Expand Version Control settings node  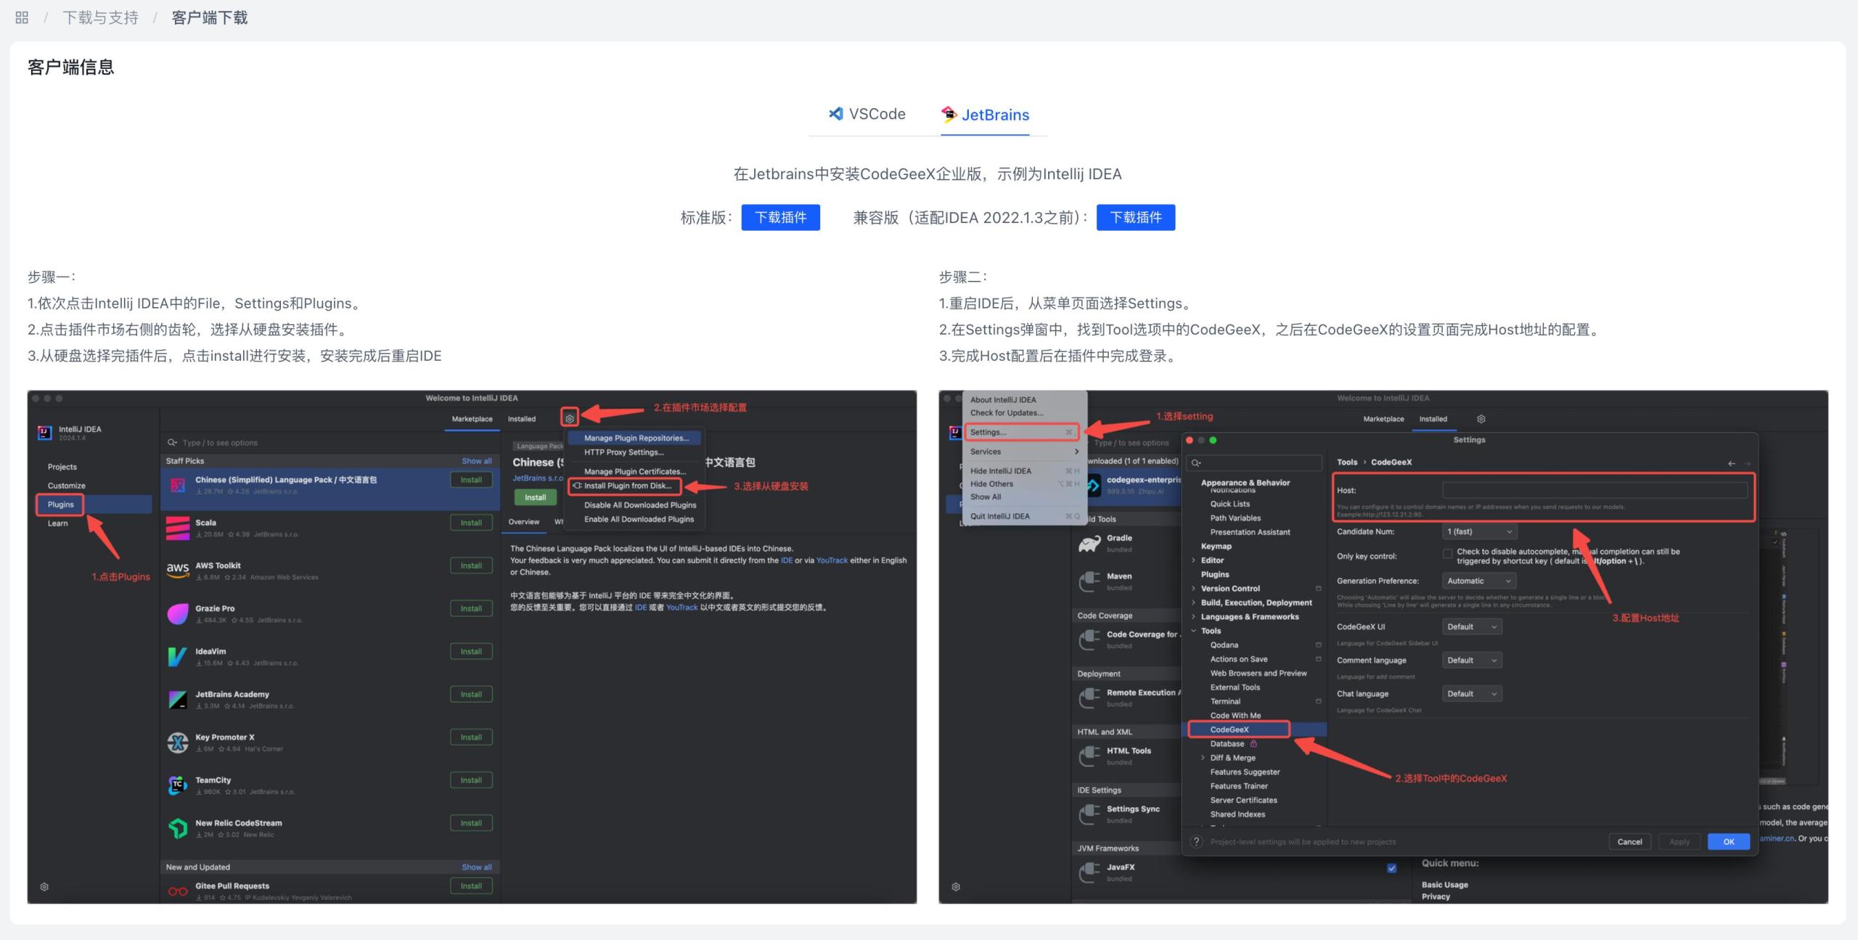(x=1194, y=589)
